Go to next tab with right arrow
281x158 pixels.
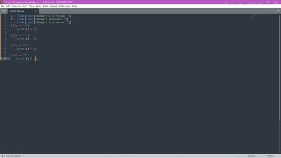coord(5,11)
